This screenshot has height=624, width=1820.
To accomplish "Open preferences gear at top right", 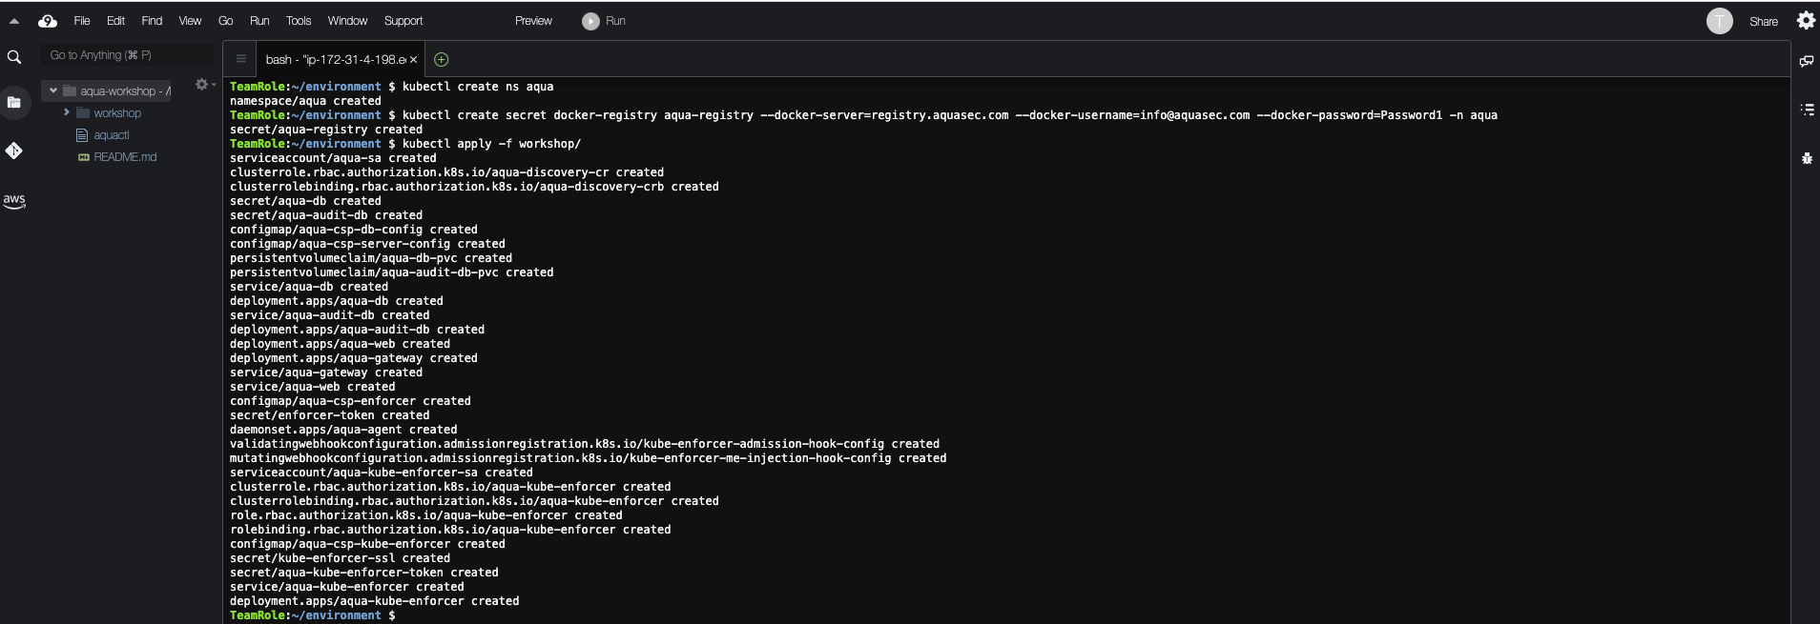I will click(x=1806, y=20).
